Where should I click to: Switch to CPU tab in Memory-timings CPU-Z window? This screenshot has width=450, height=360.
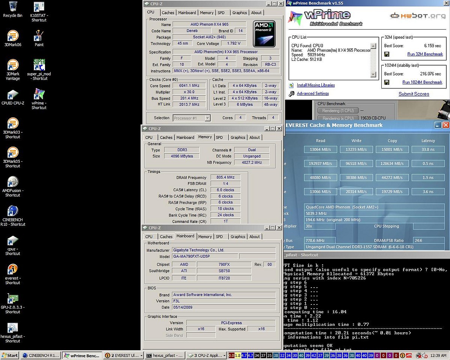(x=149, y=138)
